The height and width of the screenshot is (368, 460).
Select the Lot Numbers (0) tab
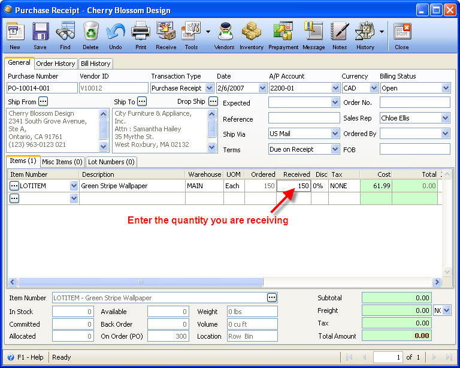click(x=111, y=162)
